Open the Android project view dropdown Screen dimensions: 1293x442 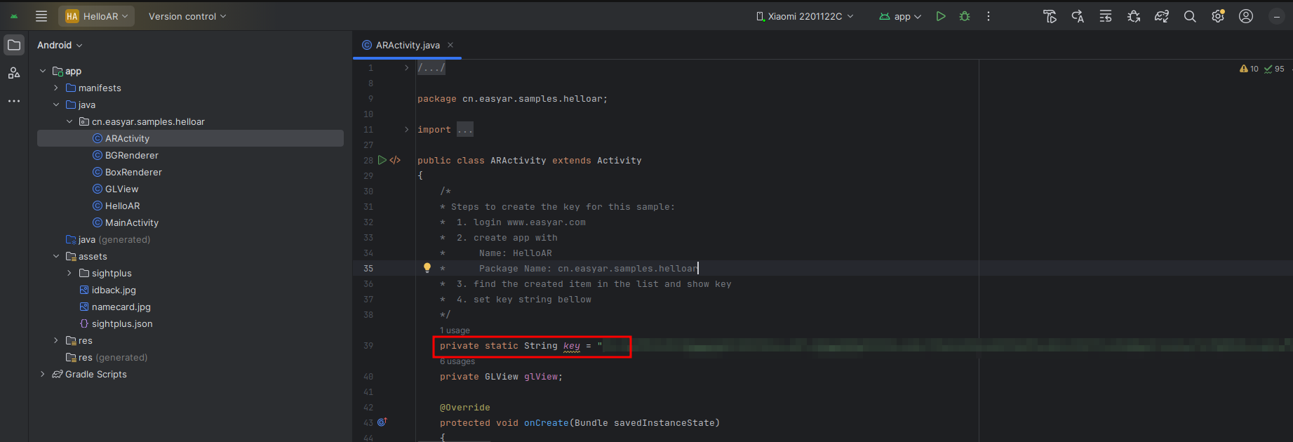(60, 45)
